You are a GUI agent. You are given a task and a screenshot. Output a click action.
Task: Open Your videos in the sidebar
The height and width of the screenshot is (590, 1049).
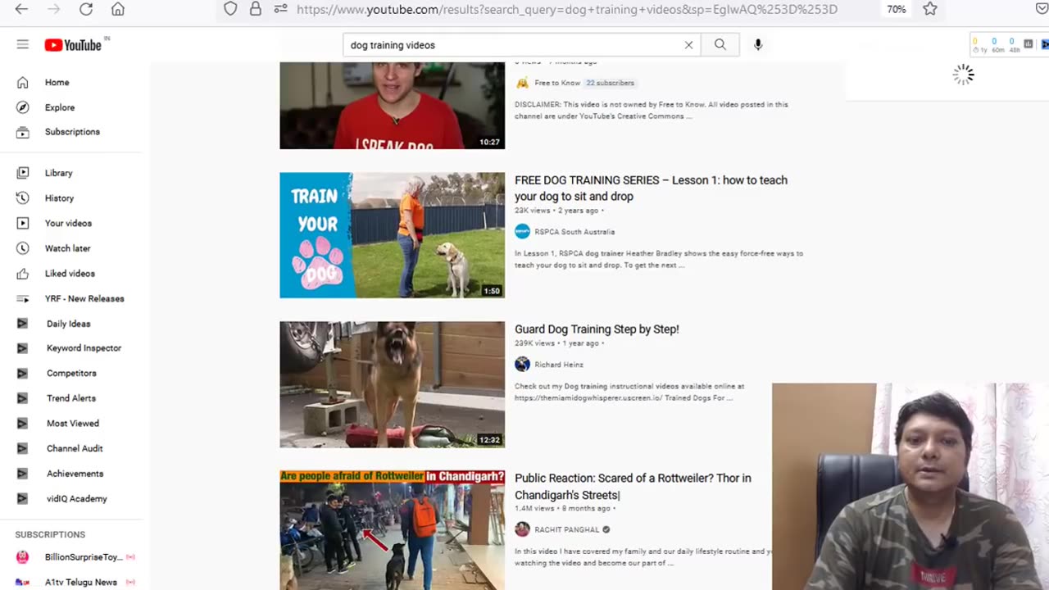coord(68,223)
